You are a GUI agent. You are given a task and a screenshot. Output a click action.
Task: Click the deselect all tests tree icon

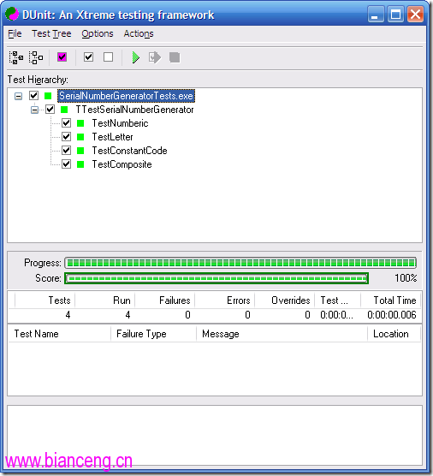coord(36,57)
